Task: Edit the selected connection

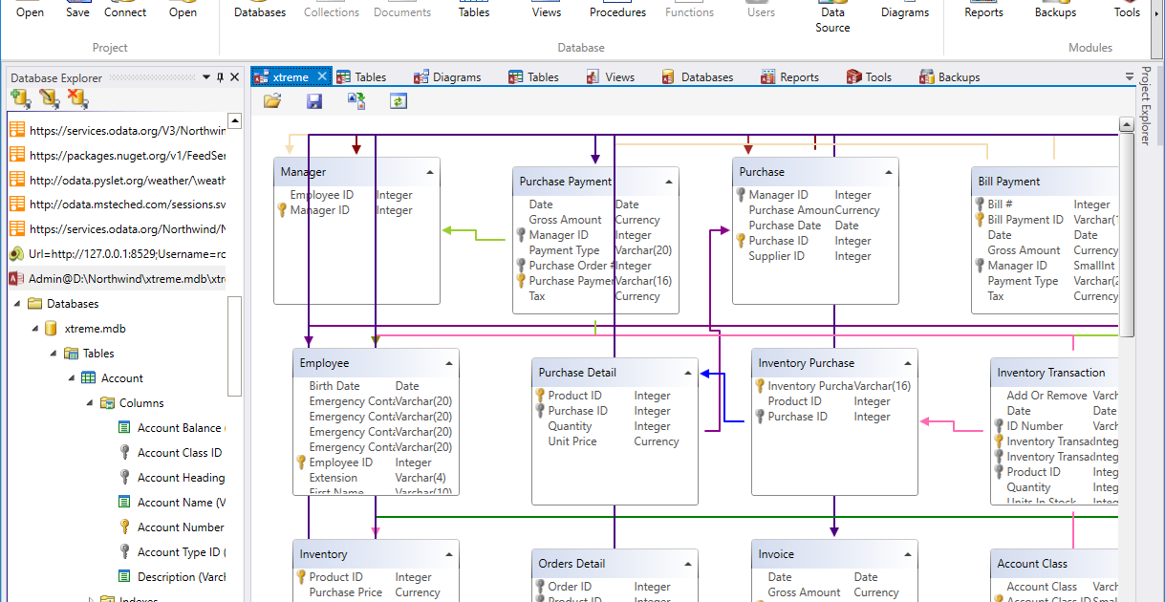Action: coord(47,98)
